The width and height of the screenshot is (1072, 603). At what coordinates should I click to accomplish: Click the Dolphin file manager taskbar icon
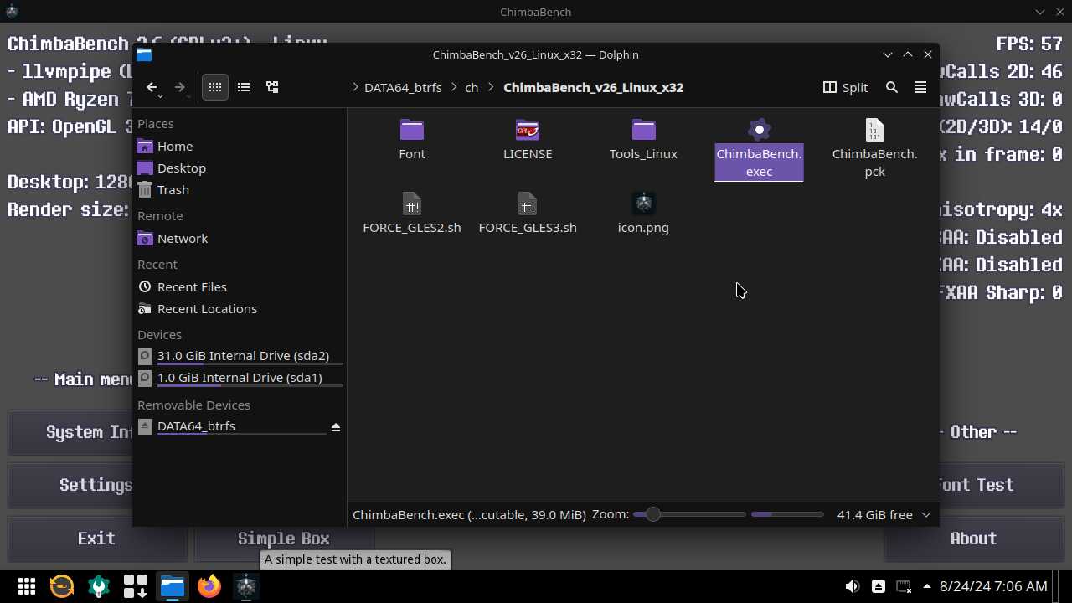173,586
